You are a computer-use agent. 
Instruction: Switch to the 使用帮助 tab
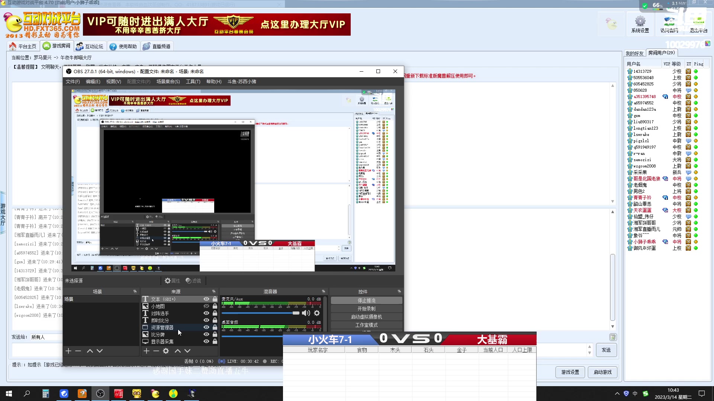coord(123,46)
